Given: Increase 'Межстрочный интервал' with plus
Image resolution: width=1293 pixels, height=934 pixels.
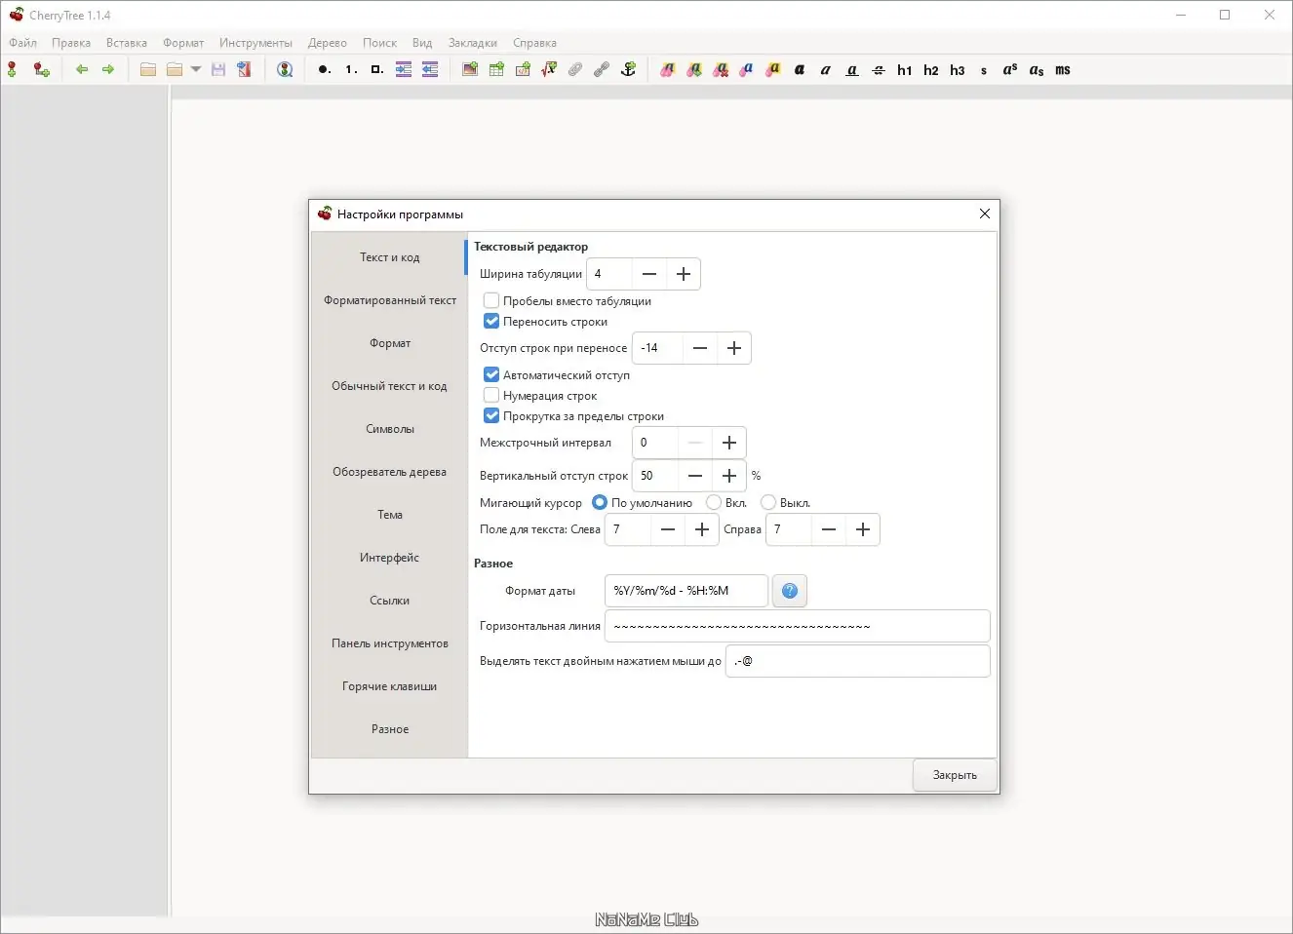Looking at the screenshot, I should point(729,443).
